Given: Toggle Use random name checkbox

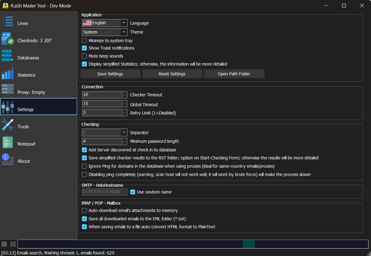Looking at the screenshot, I should [x=133, y=192].
